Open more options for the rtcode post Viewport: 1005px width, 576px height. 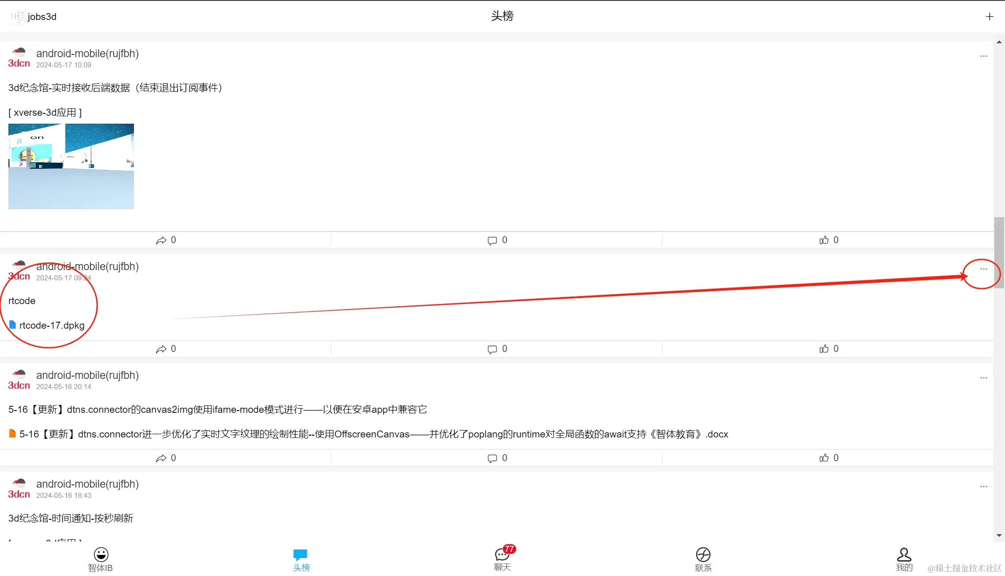click(983, 269)
